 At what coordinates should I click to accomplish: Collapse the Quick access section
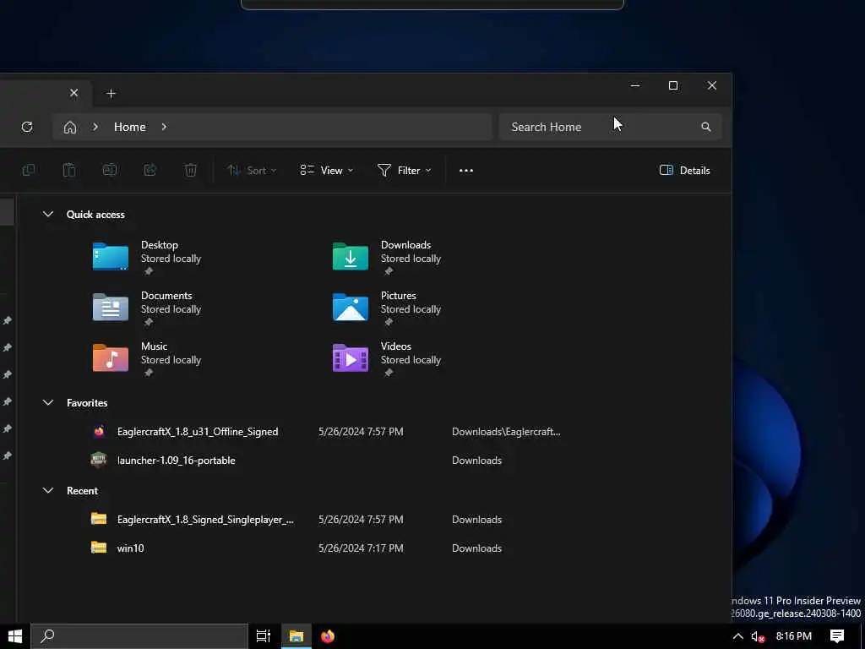[48, 214]
